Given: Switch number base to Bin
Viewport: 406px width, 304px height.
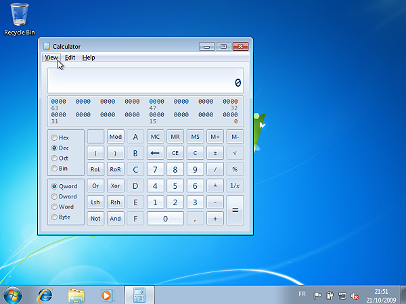Looking at the screenshot, I should point(54,168).
